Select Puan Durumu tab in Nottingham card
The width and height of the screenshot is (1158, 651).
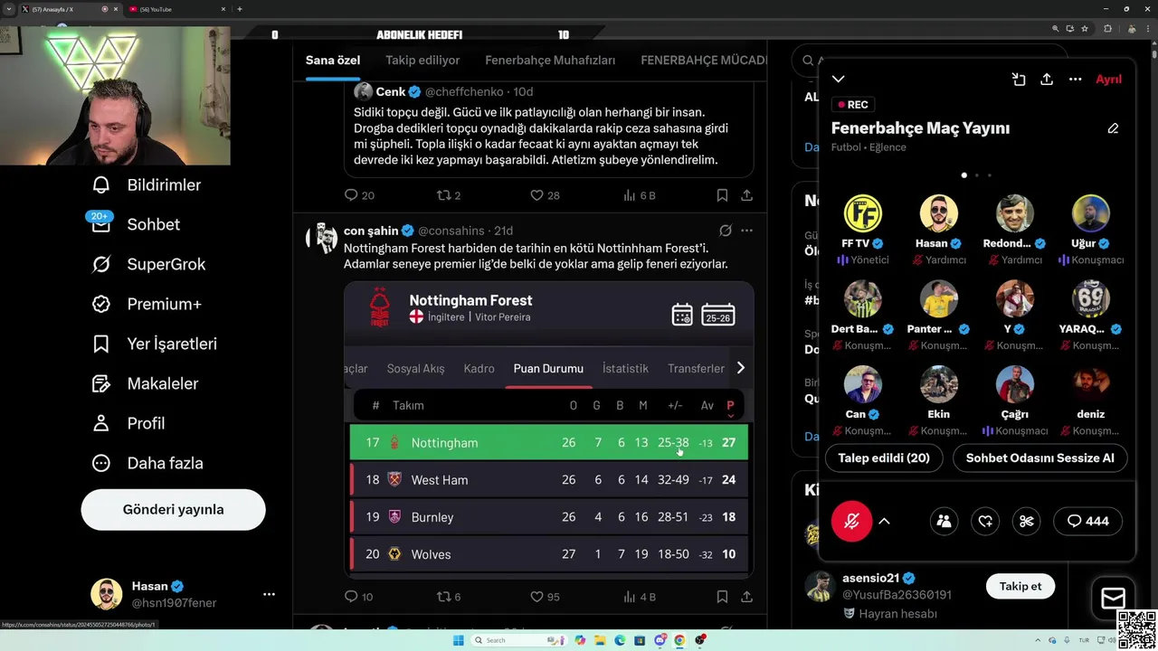tap(548, 368)
